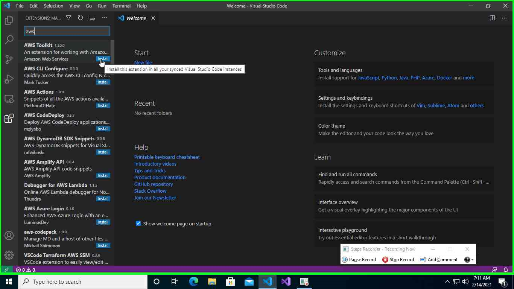Pause Record in Steps Recorder

click(359, 260)
